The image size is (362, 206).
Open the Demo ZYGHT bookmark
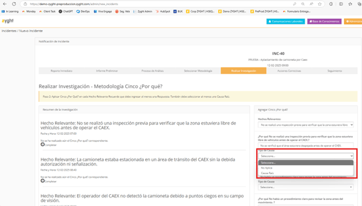point(232,11)
